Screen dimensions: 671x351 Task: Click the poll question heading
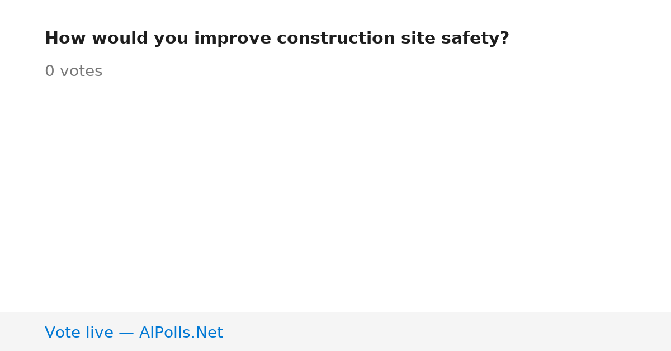[277, 39]
